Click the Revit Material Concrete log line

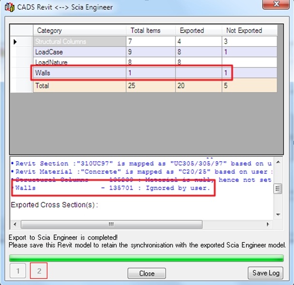[x=141, y=172]
